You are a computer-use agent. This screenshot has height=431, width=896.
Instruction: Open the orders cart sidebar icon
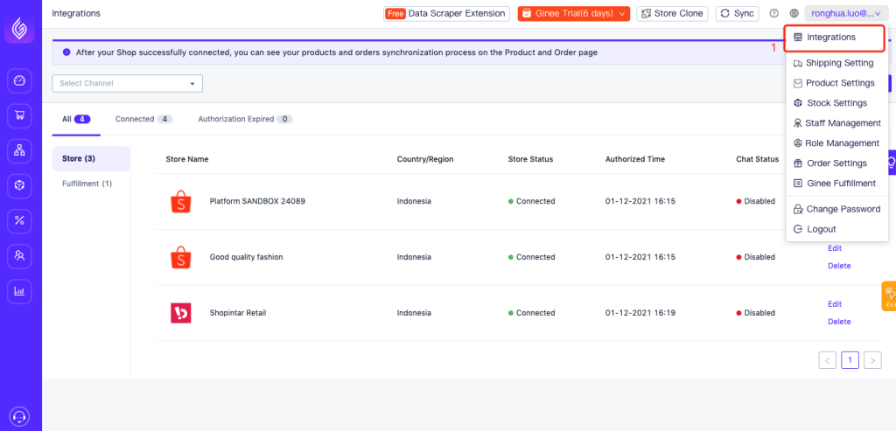click(x=19, y=115)
